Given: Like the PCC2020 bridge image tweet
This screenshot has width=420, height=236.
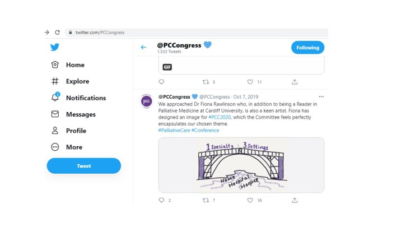Looking at the screenshot, I should click(x=250, y=200).
